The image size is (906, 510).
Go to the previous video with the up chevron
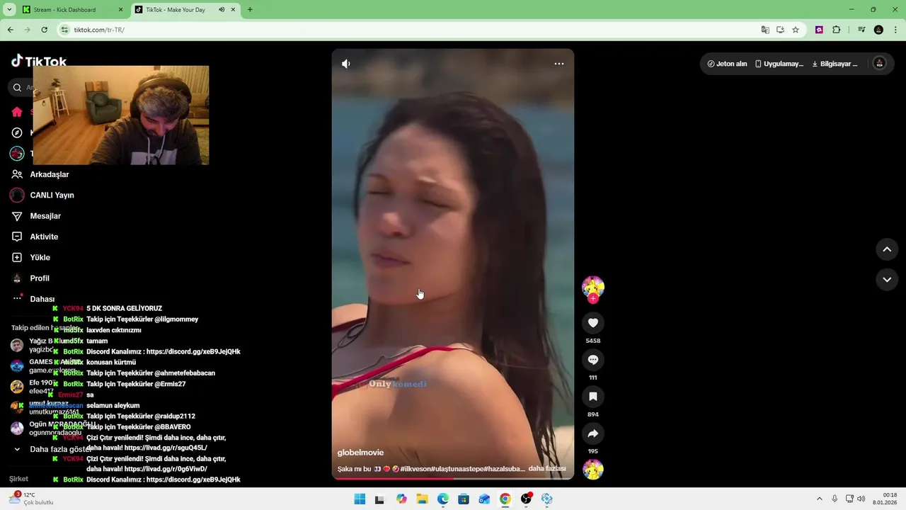[887, 249]
